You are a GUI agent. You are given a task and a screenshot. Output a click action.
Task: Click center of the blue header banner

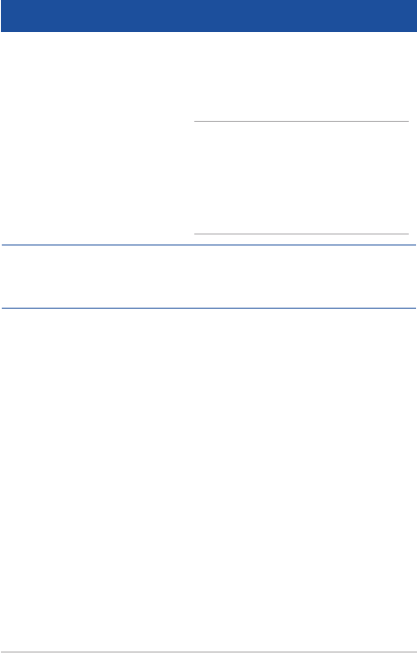click(x=208, y=16)
